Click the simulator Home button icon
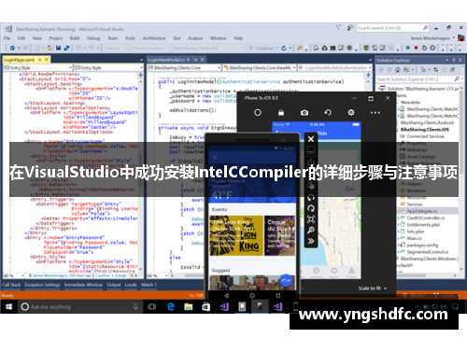Viewport: 467px width, 338px height. [258, 112]
